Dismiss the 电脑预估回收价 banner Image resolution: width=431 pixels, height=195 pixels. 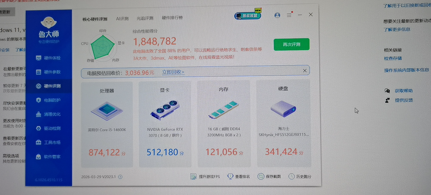click(x=304, y=70)
